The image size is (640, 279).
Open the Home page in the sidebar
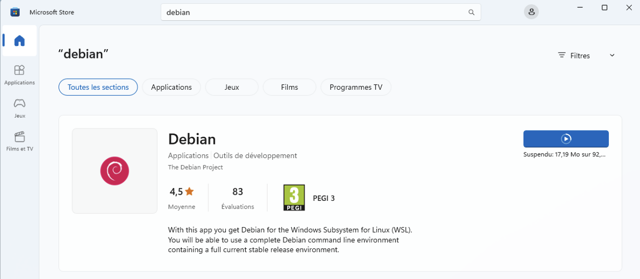(20, 40)
